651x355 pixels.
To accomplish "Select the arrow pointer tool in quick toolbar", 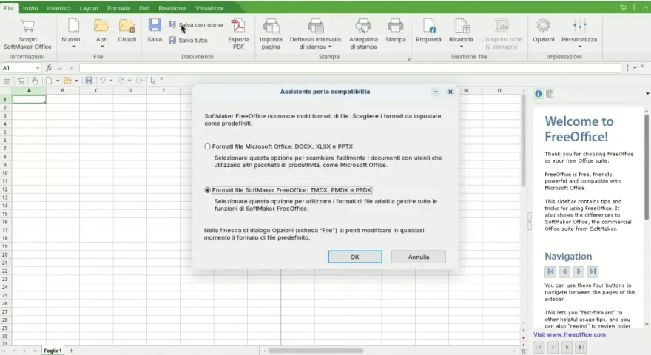I will click(153, 81).
